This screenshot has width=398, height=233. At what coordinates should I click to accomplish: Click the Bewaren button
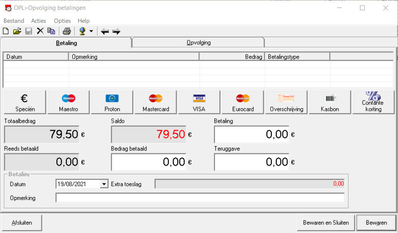377,223
